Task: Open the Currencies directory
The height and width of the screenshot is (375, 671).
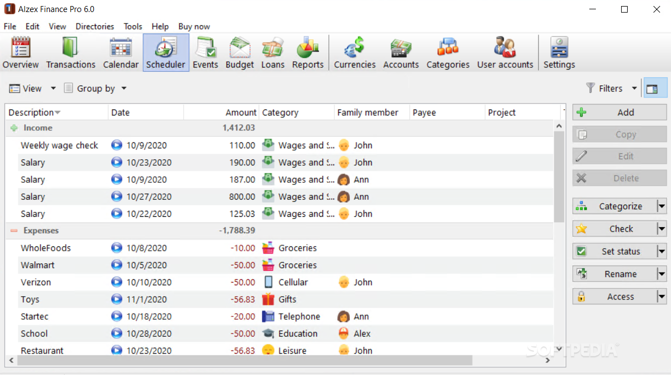Action: point(355,53)
